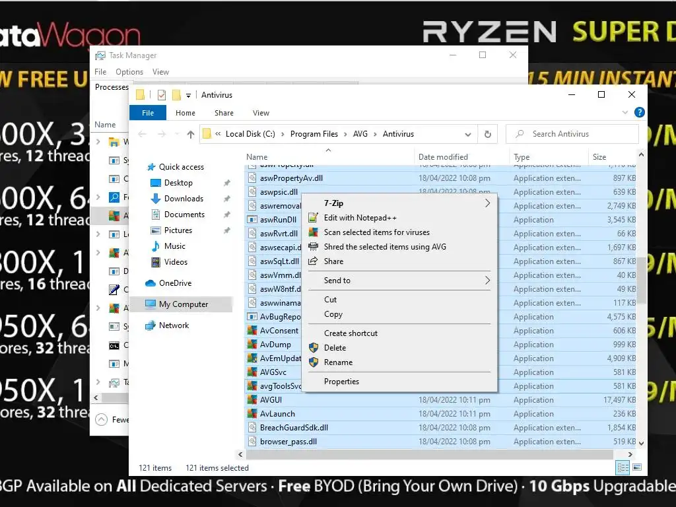Image resolution: width=676 pixels, height=507 pixels.
Task: Choose Rename from the context menu
Action: point(399,362)
